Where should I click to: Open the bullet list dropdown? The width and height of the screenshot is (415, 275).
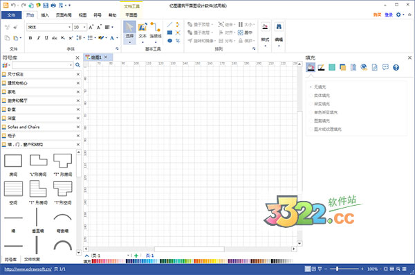click(95, 38)
